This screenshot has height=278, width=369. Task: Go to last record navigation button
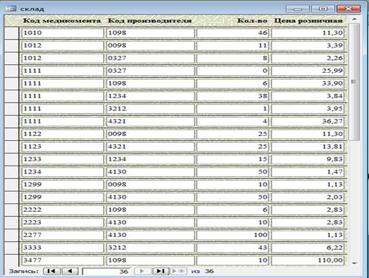pyautogui.click(x=161, y=271)
